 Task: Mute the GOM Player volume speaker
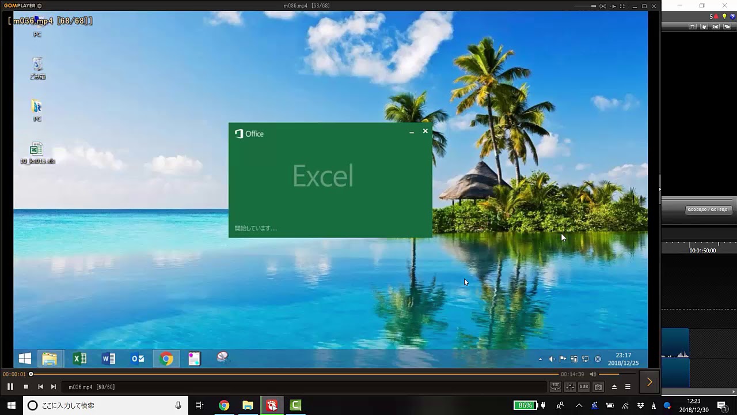click(593, 374)
